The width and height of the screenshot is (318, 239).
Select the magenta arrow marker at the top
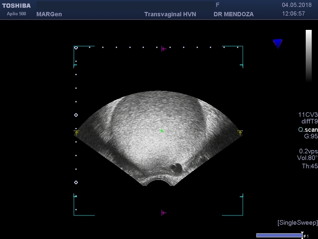tap(163, 49)
